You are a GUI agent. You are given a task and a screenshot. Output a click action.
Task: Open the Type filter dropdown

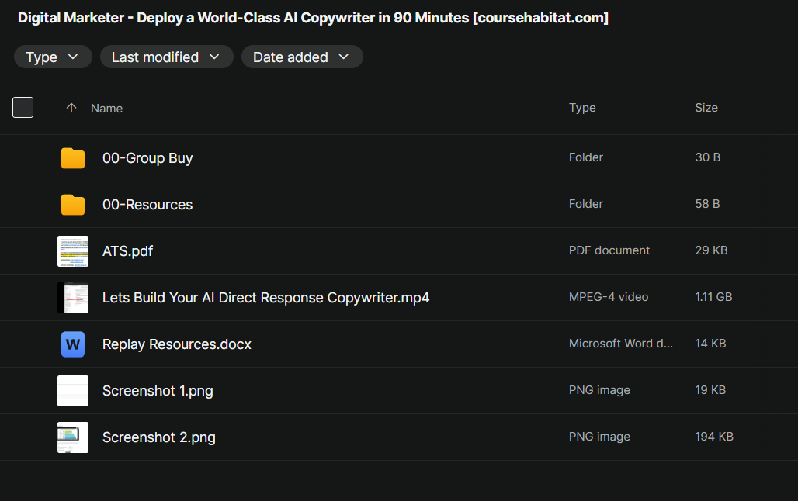coord(53,57)
